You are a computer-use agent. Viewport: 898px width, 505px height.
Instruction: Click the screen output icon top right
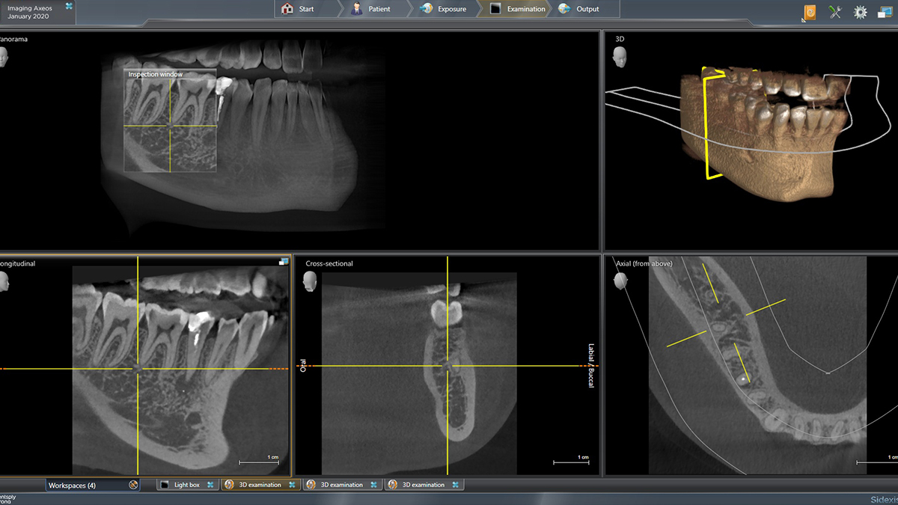click(x=885, y=12)
